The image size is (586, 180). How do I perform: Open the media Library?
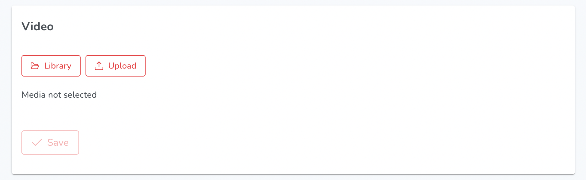(x=51, y=66)
